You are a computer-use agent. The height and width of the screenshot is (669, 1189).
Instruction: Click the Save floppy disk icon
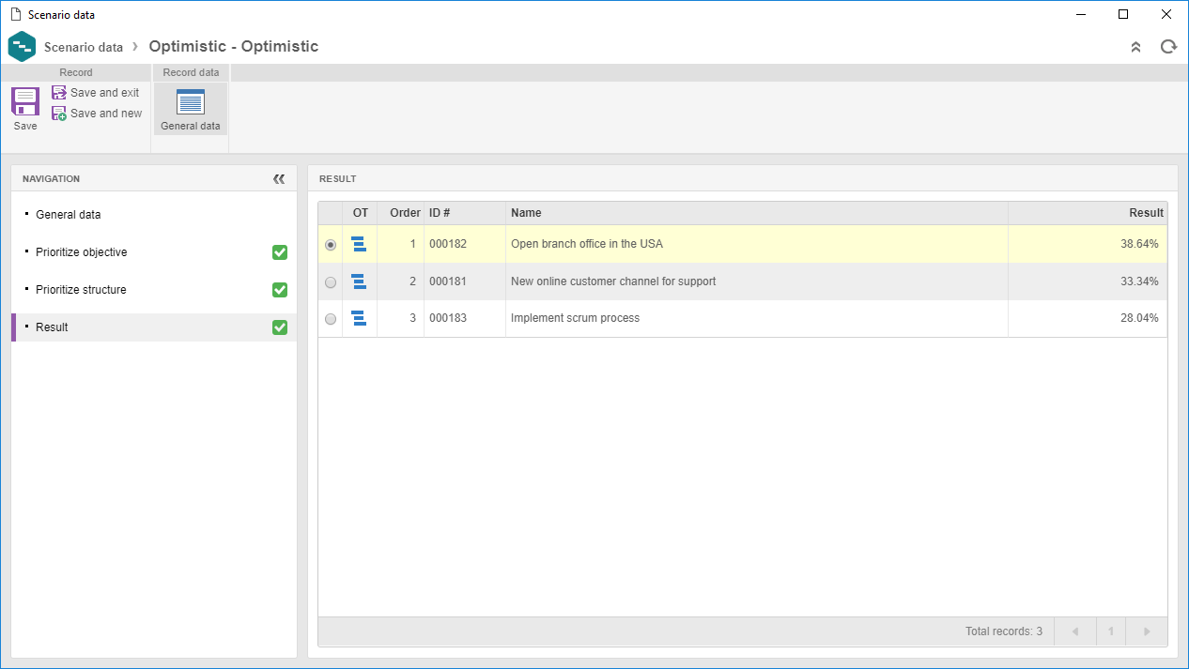pos(25,101)
